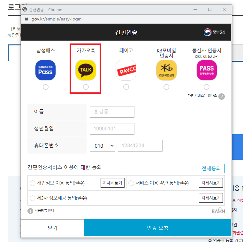
Task: Maximize the 간편인증 Chrome window
Action: tap(210, 9)
